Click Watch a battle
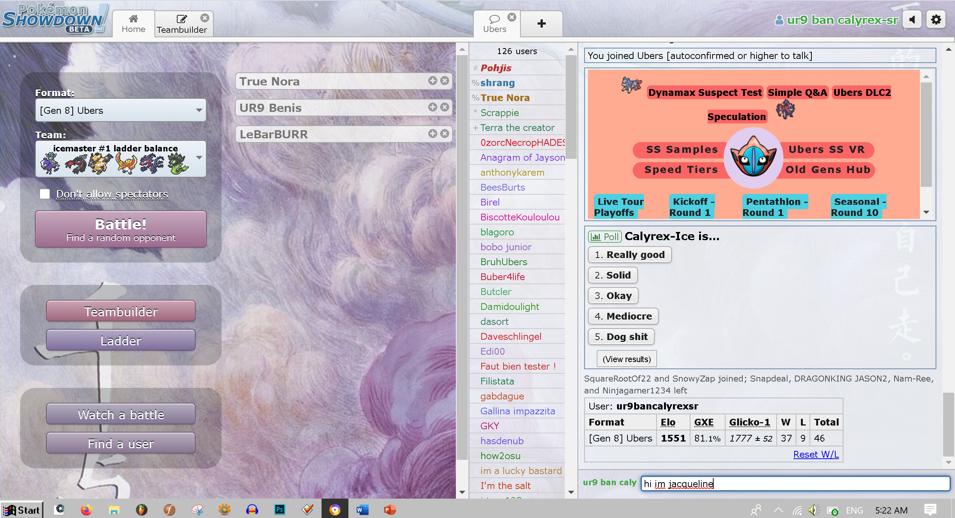Viewport: 955px width, 518px height. [x=120, y=414]
